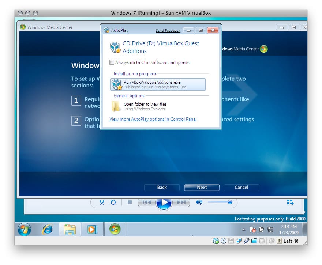Click the Windows Media Center title bar icon

(23, 27)
